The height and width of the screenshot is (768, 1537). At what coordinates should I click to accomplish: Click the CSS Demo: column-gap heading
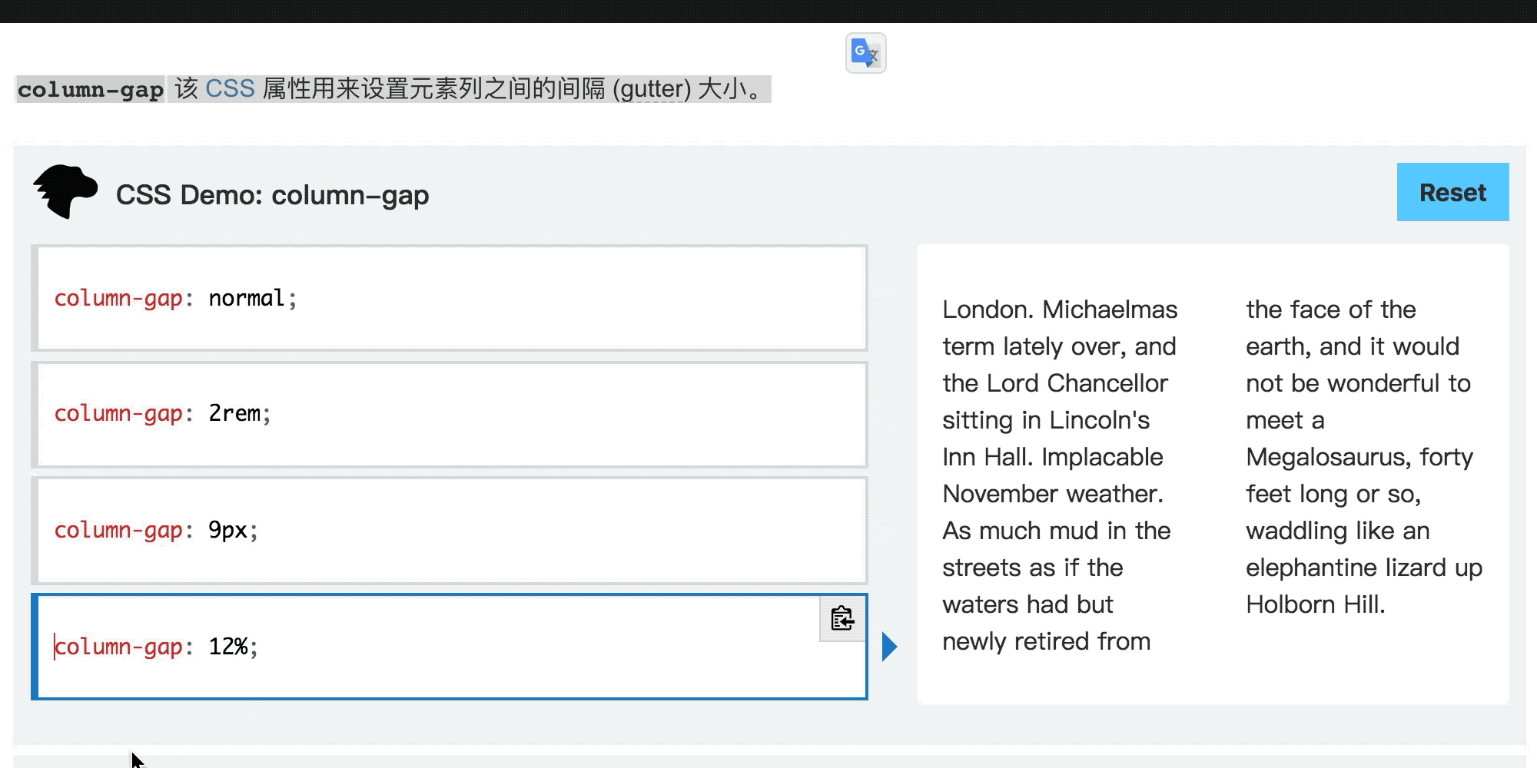272,195
